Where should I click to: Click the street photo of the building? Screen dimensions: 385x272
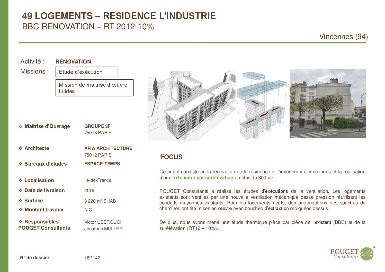[328, 103]
